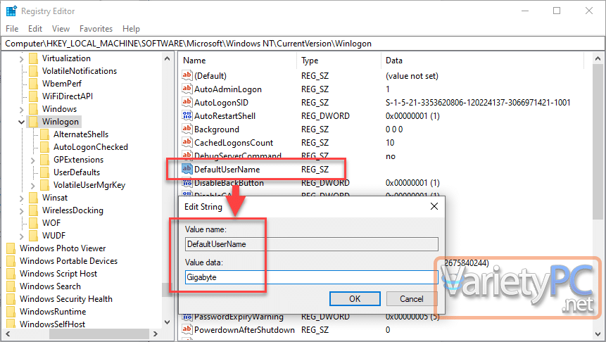Image resolution: width=606 pixels, height=342 pixels.
Task: Select the CachedLogonsCount value icon
Action: point(187,142)
